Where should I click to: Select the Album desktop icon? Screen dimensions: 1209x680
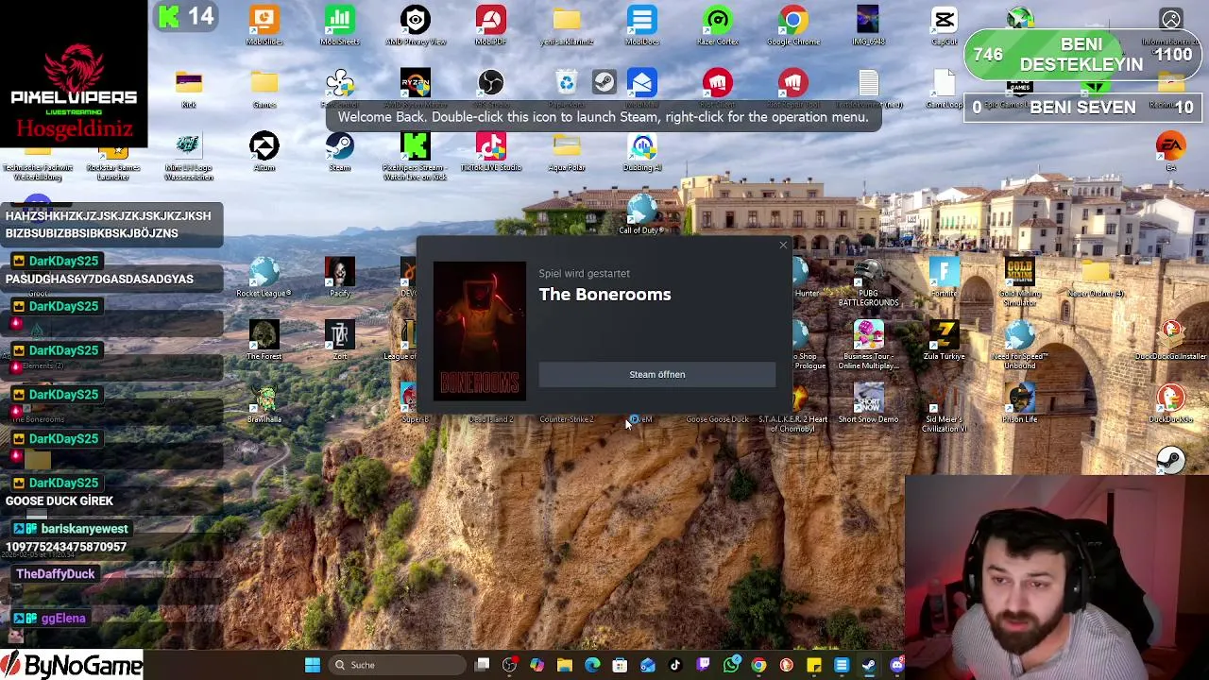click(x=264, y=152)
